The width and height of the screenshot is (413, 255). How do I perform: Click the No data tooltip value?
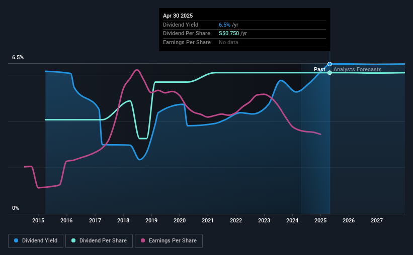point(228,42)
